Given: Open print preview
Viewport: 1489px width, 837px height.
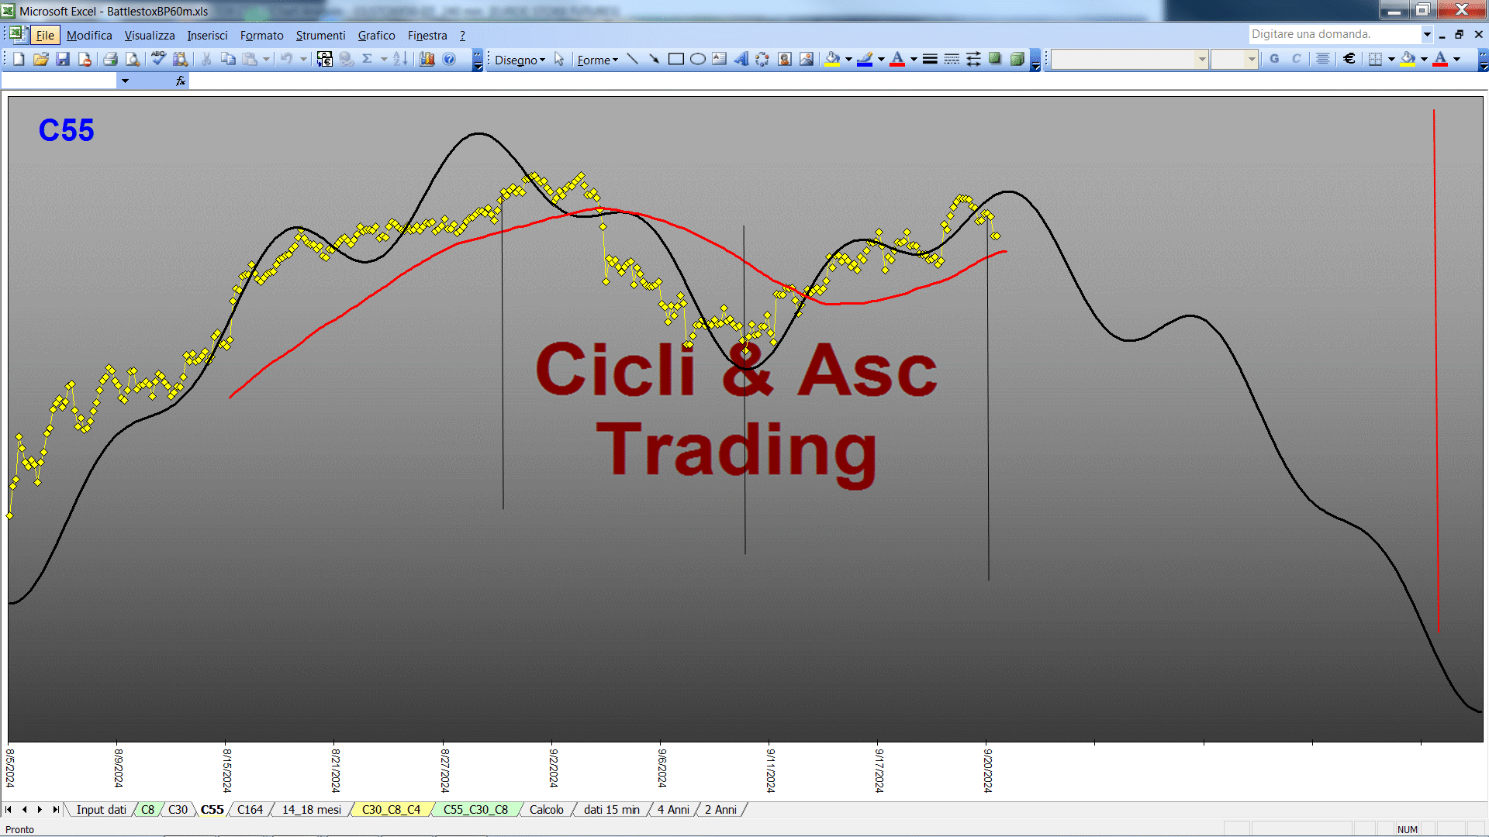Looking at the screenshot, I should pos(133,59).
